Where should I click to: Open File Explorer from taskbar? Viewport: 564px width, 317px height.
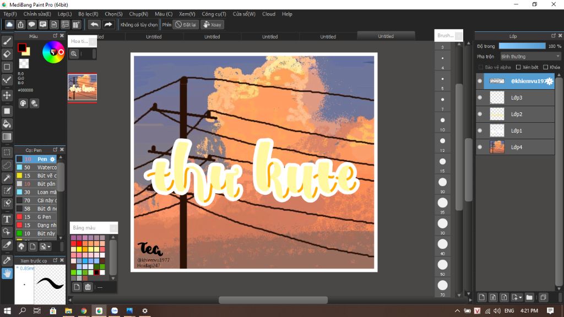click(x=68, y=310)
